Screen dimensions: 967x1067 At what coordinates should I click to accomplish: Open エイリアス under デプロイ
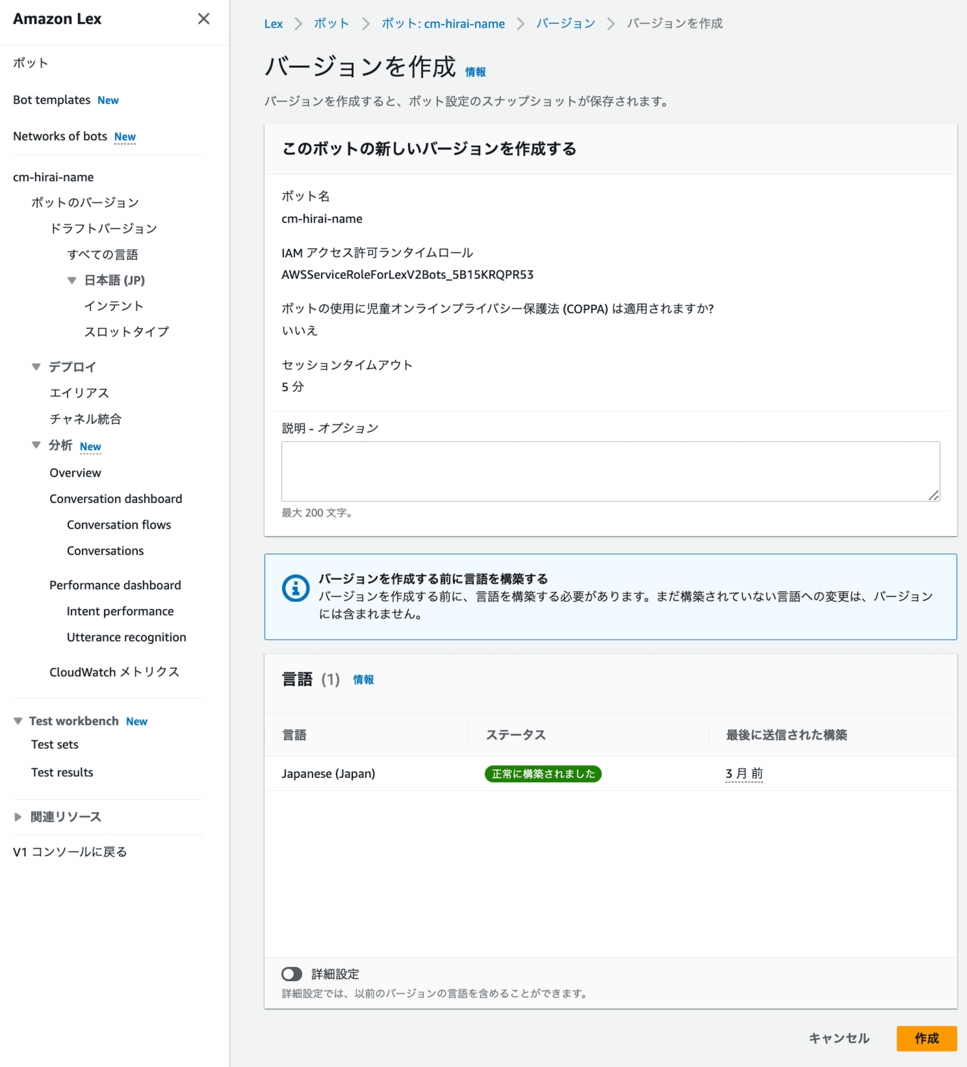pos(79,393)
